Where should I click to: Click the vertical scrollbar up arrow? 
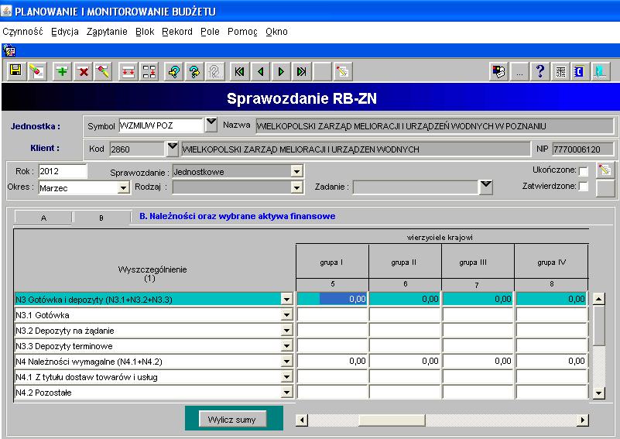[x=598, y=299]
